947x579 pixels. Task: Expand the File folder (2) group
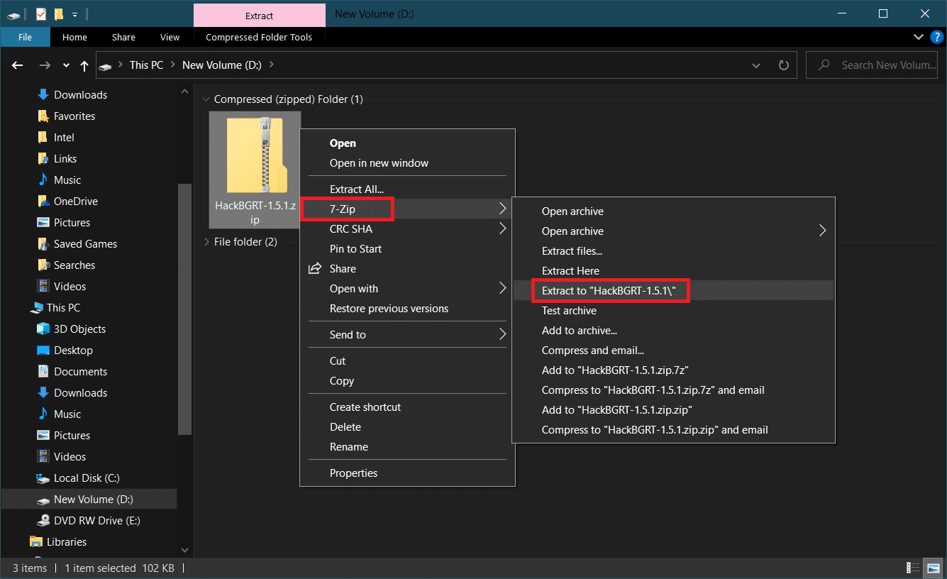click(206, 242)
